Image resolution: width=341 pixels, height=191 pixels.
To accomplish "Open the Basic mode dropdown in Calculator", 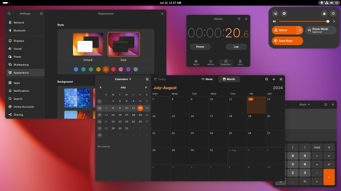I will tap(304, 105).
